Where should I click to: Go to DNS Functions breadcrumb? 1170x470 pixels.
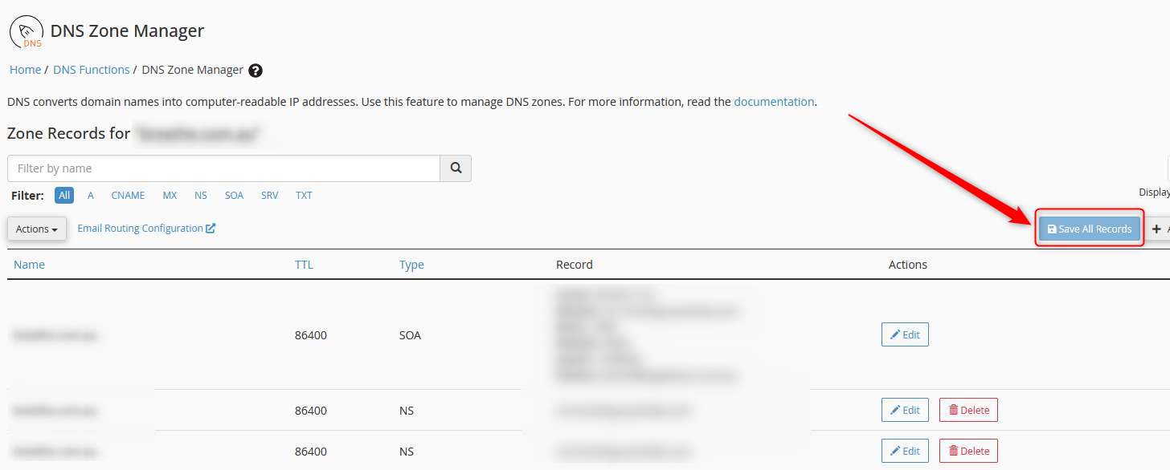pyautogui.click(x=91, y=70)
